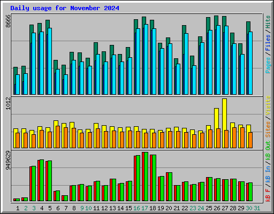Click day 4 on the x-axis

click(42, 208)
